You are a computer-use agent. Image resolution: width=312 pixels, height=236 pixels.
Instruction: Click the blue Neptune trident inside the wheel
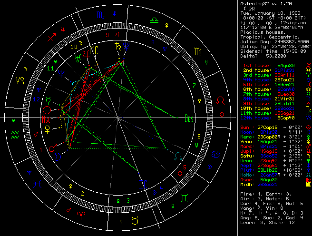point(61,74)
